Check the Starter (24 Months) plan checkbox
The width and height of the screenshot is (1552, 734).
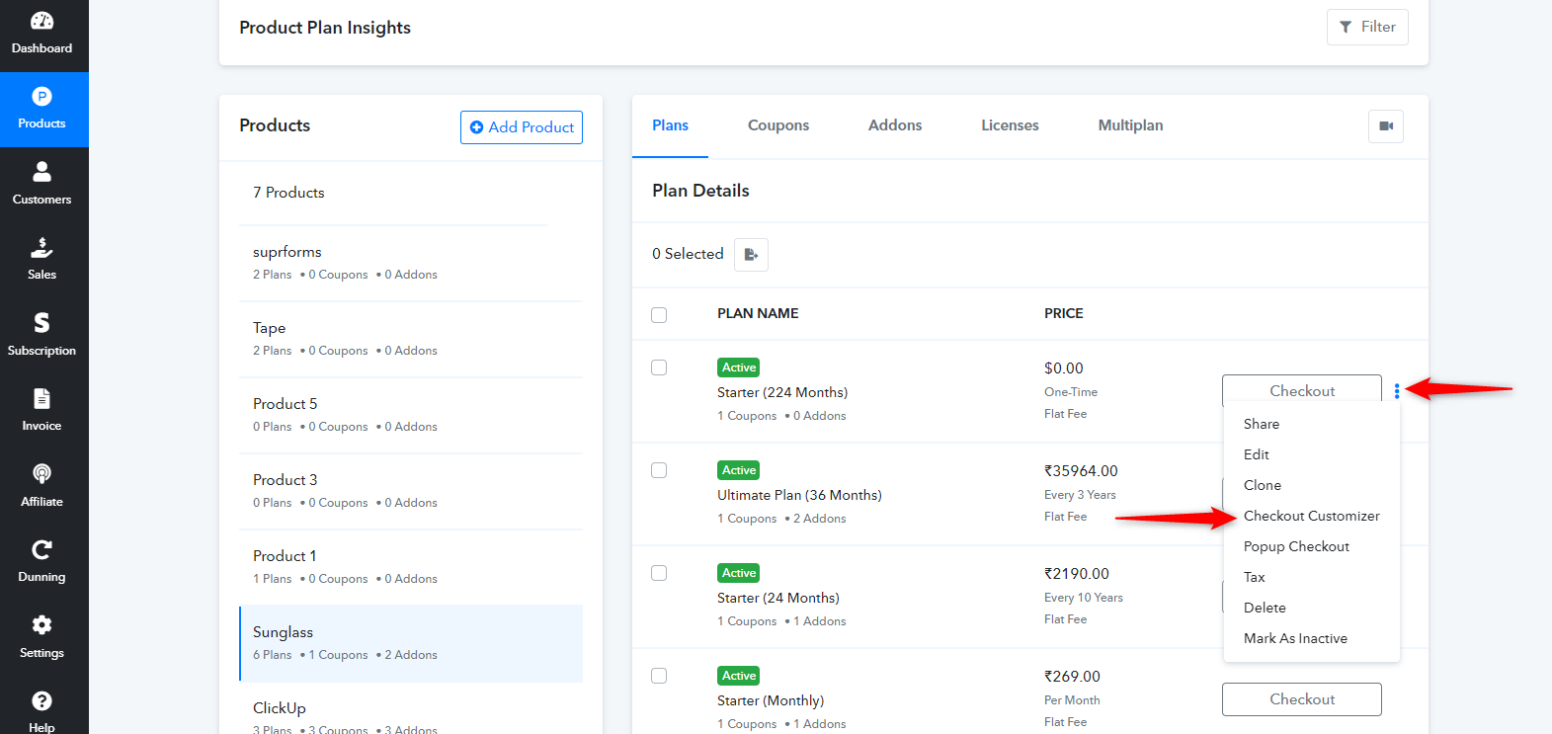click(x=659, y=573)
